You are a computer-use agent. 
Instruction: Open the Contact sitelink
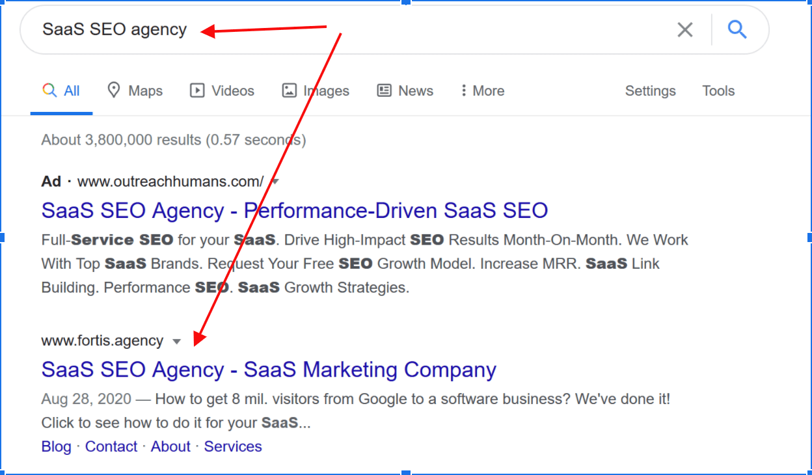(x=111, y=446)
